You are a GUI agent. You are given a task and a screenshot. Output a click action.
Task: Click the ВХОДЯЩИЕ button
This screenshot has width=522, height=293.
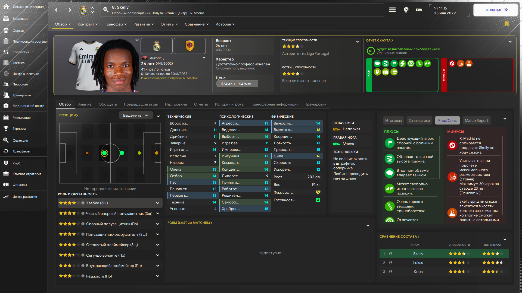pos(496,10)
